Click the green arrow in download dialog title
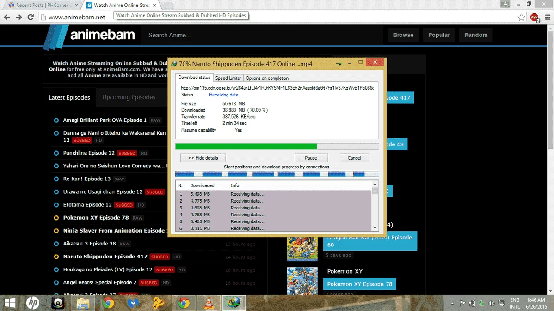Screen dimensions: 554x311 coord(339,64)
